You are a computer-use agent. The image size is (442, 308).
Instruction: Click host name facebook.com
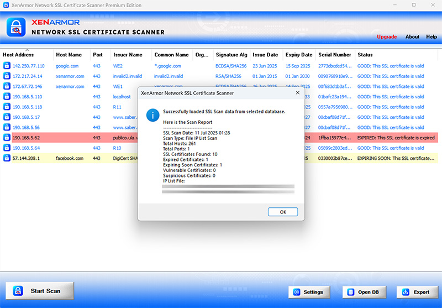pyautogui.click(x=70, y=159)
